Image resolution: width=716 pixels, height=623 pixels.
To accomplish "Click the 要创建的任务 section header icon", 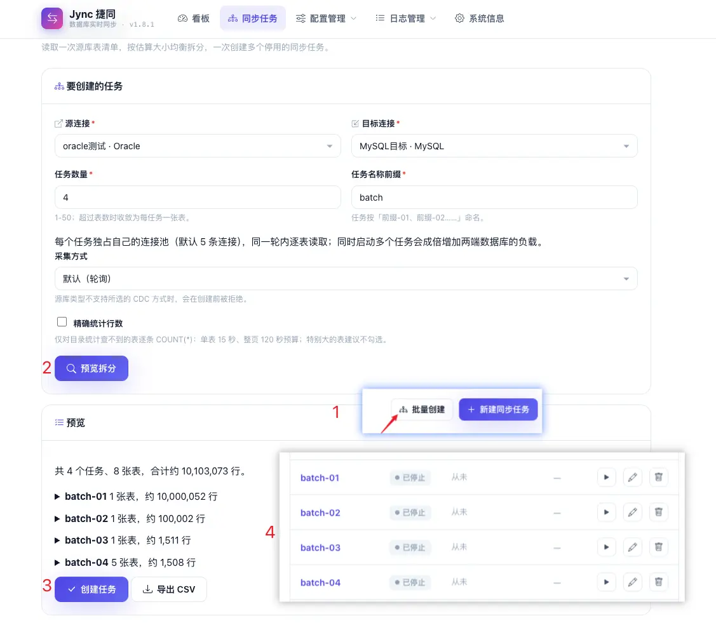I will [59, 86].
